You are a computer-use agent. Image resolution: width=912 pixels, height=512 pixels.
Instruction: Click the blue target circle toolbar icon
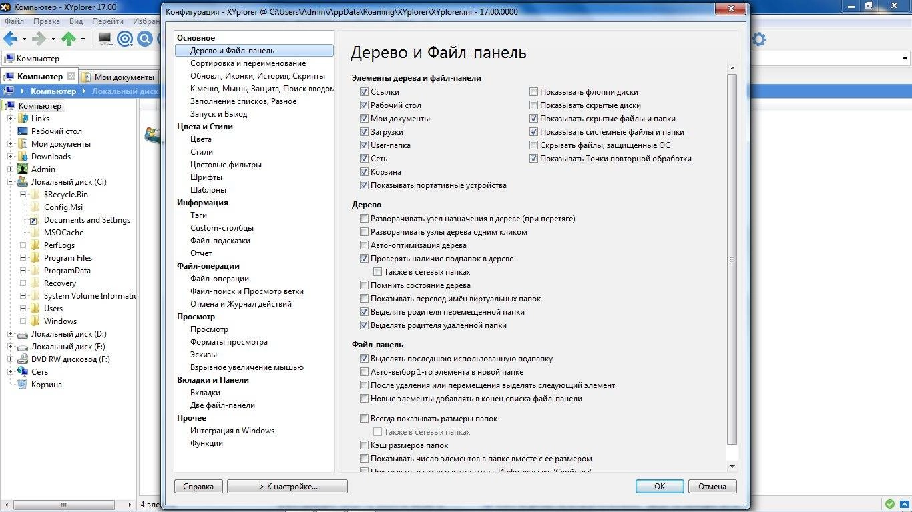pyautogui.click(x=125, y=39)
